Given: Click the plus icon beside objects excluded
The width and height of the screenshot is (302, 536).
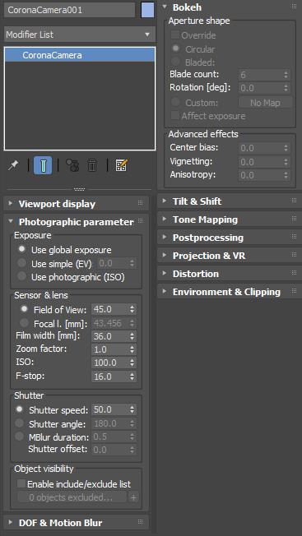Looking at the screenshot, I should coord(133,497).
